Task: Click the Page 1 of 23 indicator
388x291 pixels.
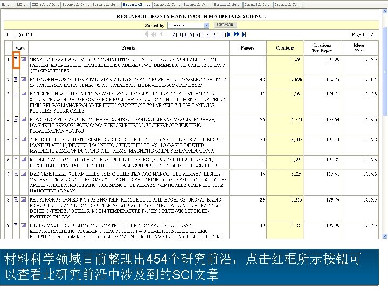Action: click(x=364, y=34)
